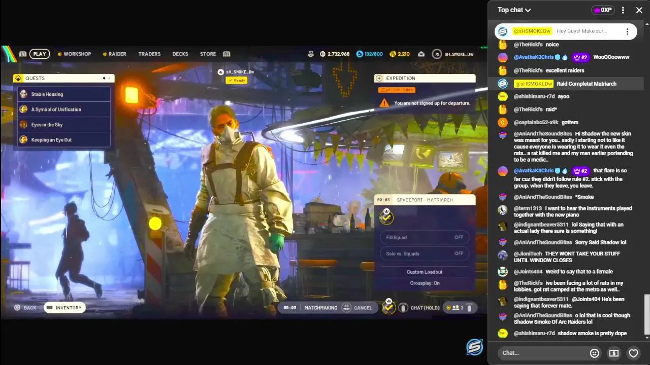Image resolution: width=650 pixels, height=365 pixels.
Task: Click the expedition countdown timer
Action: tap(396, 90)
